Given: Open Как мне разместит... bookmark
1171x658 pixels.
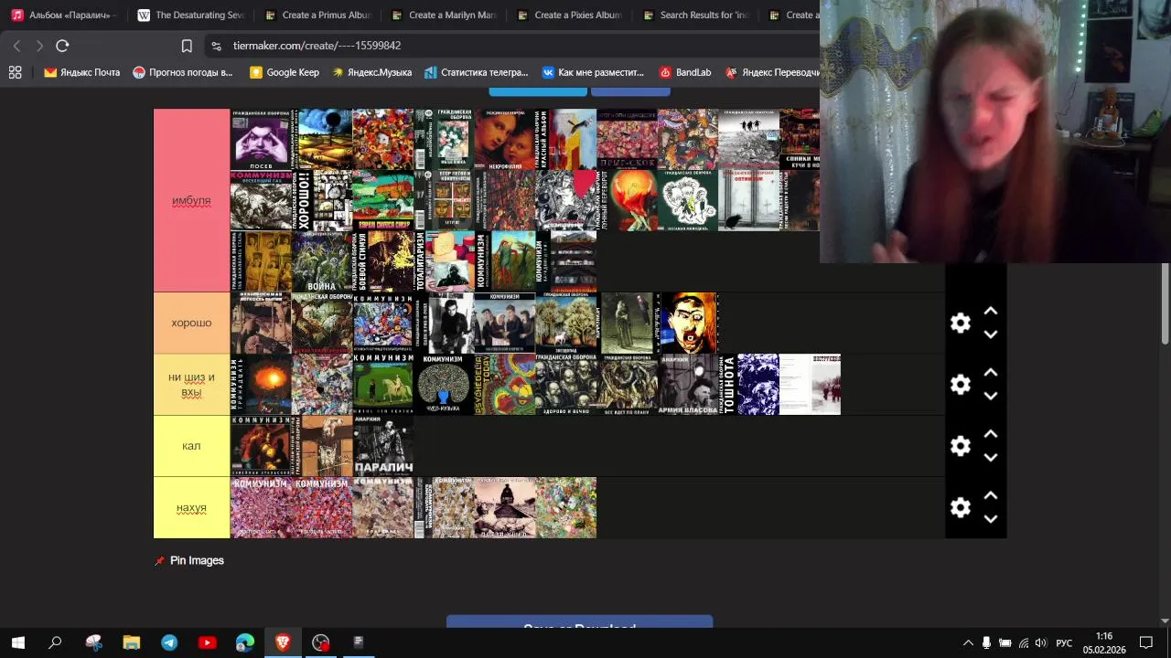Looking at the screenshot, I should point(593,72).
